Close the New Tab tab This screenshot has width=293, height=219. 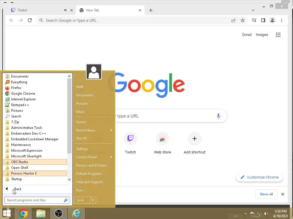coord(140,10)
